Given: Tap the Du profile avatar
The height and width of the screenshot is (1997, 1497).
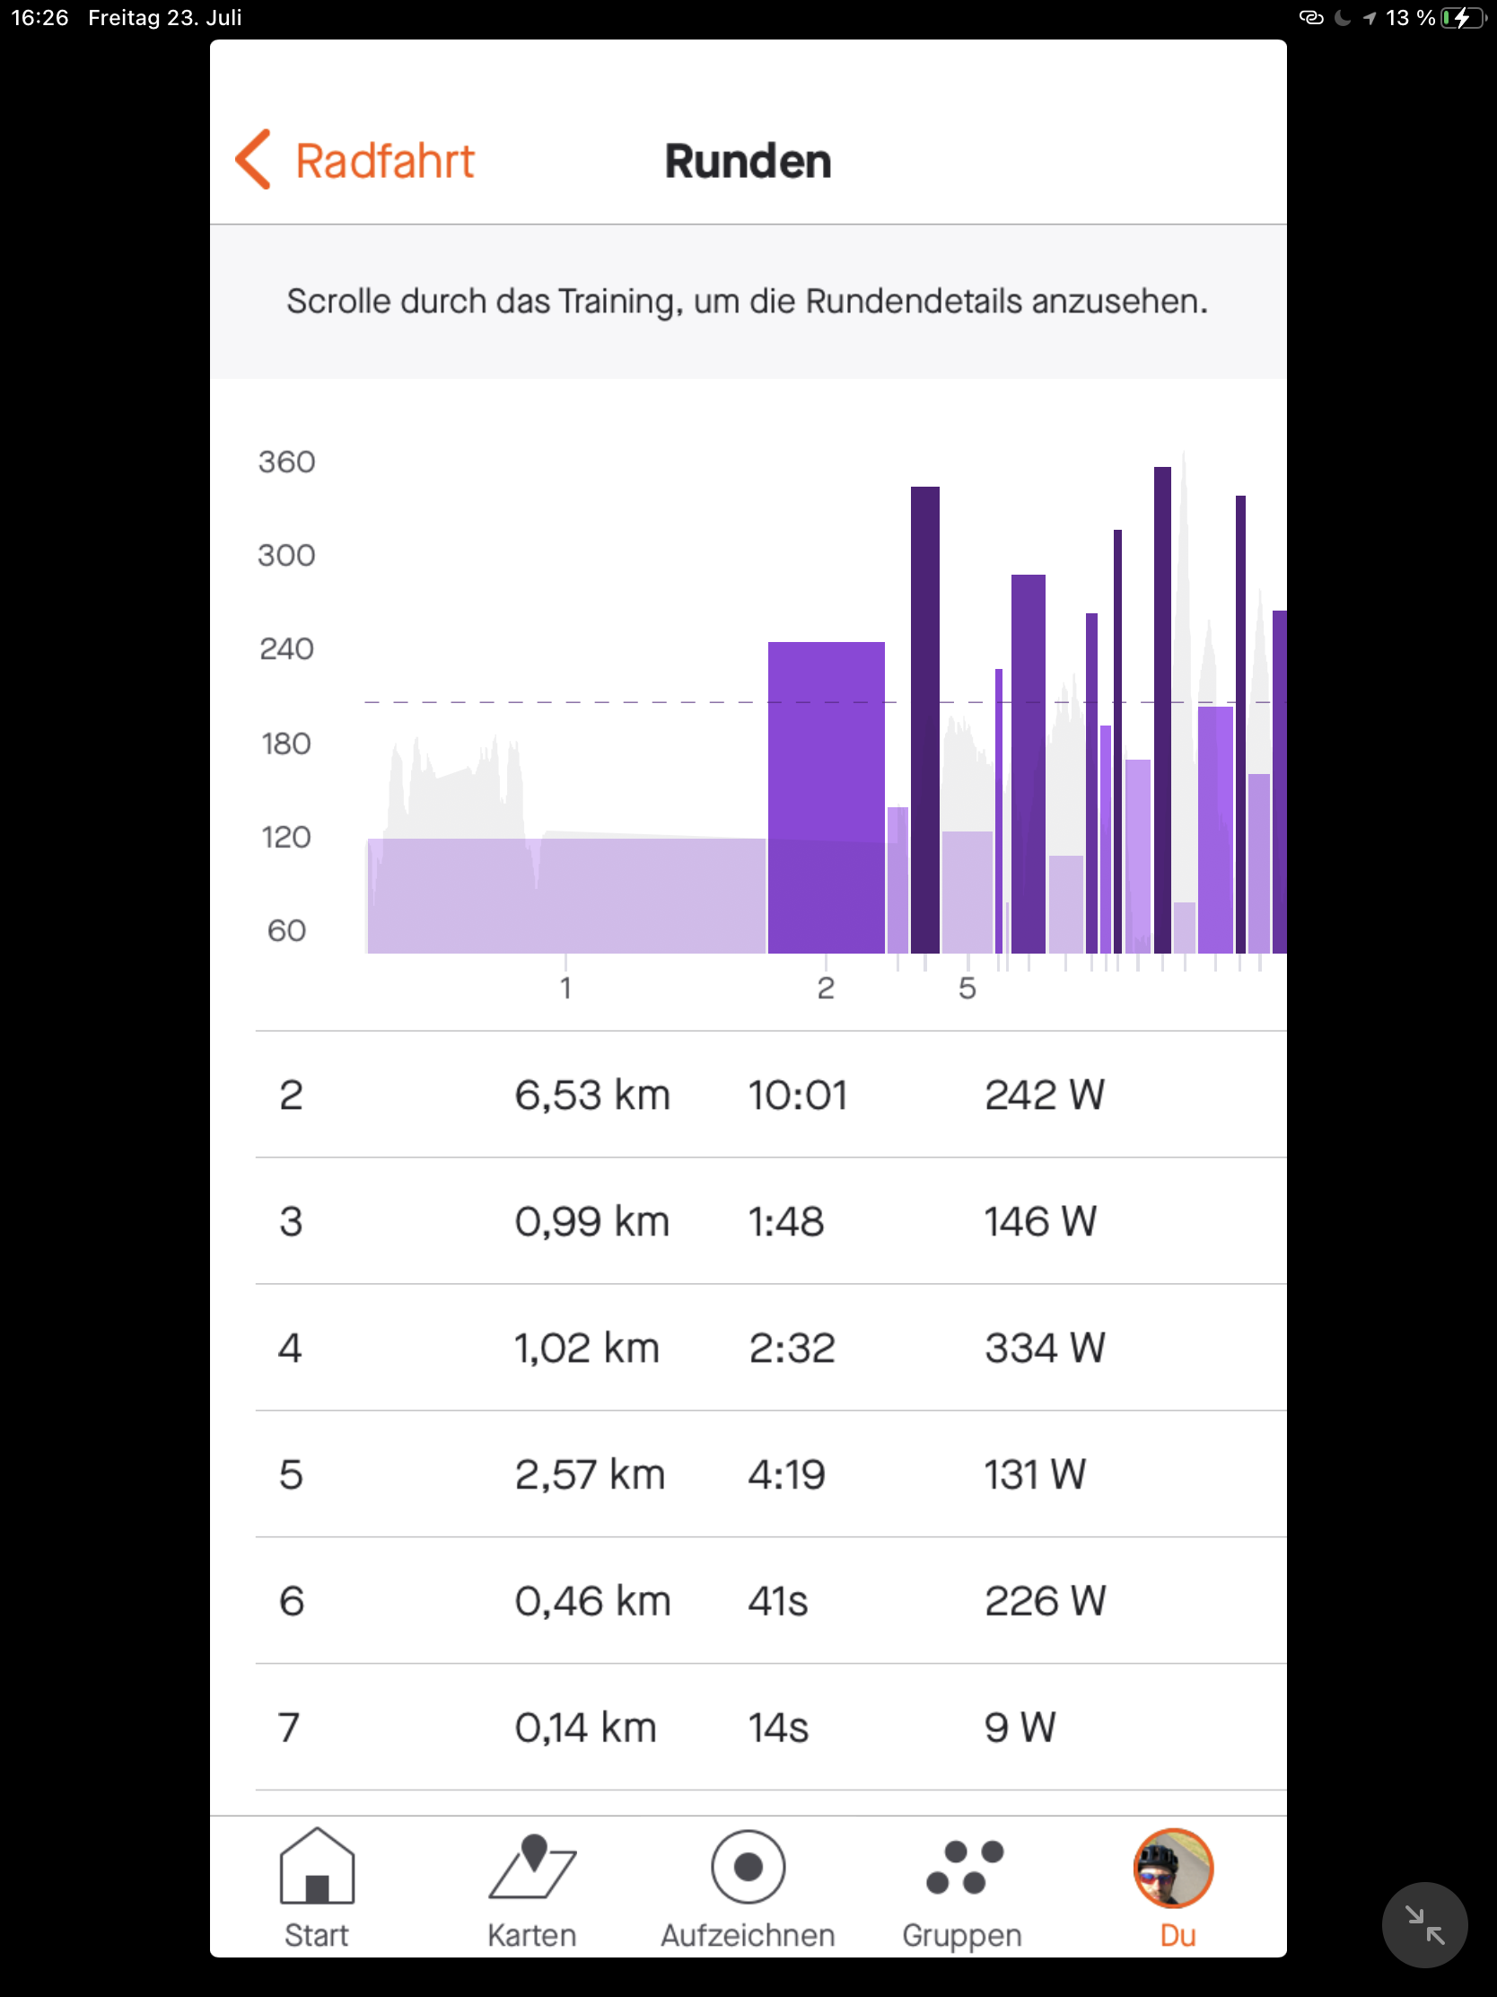Looking at the screenshot, I should [x=1173, y=1867].
